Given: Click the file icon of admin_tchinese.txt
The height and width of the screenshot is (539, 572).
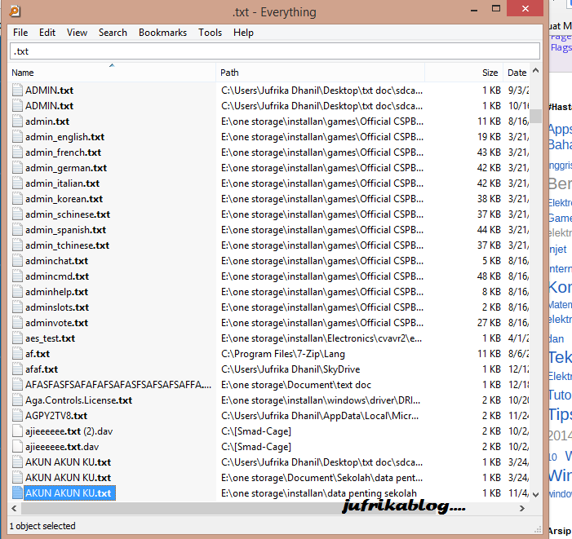Looking at the screenshot, I should click(x=17, y=245).
